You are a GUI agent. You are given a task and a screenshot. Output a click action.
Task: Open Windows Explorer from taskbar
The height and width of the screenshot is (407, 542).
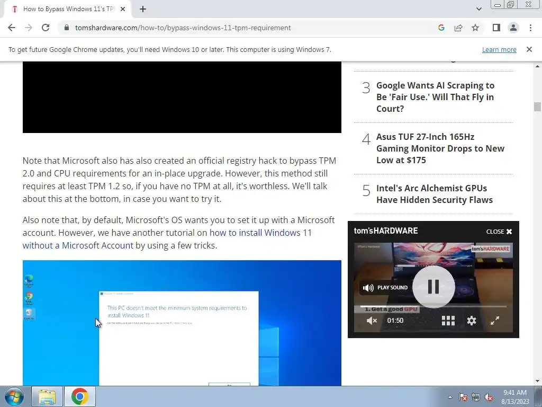[x=47, y=396]
